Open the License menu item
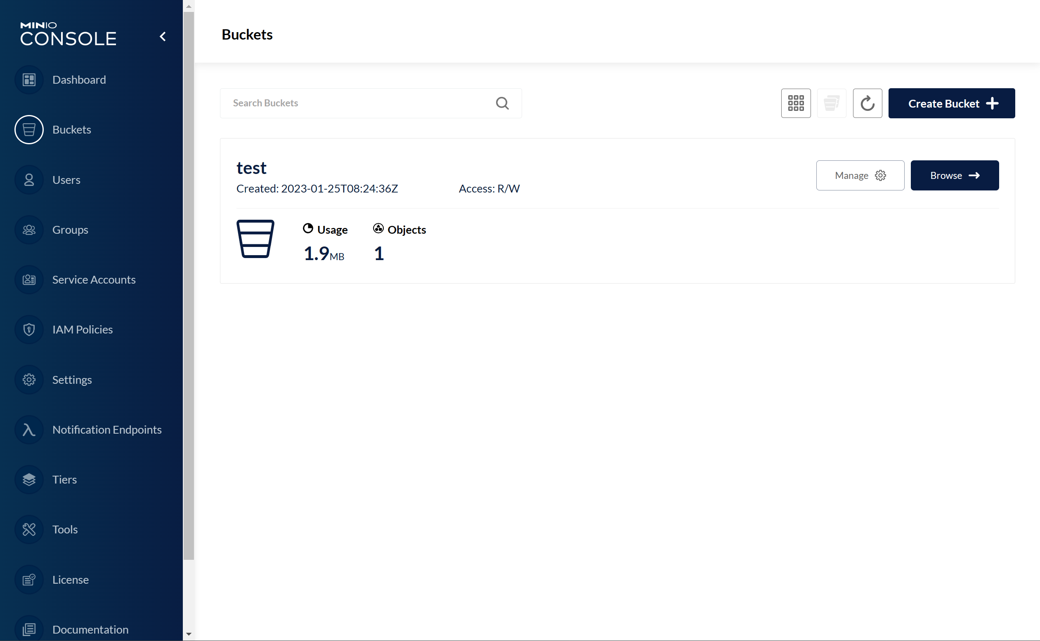 pyautogui.click(x=71, y=580)
